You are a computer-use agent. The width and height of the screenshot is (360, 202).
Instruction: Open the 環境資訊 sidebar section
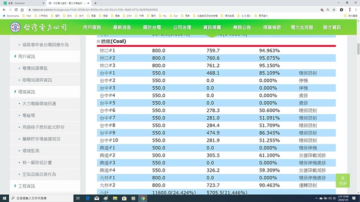(x=26, y=92)
